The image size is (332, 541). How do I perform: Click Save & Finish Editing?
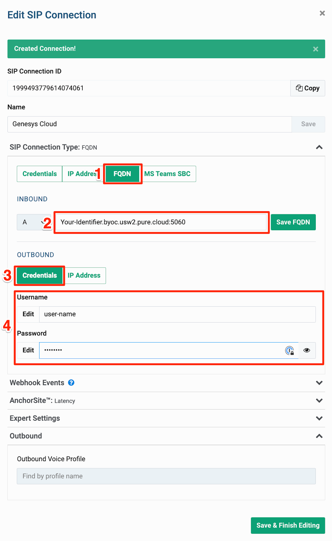(287, 525)
